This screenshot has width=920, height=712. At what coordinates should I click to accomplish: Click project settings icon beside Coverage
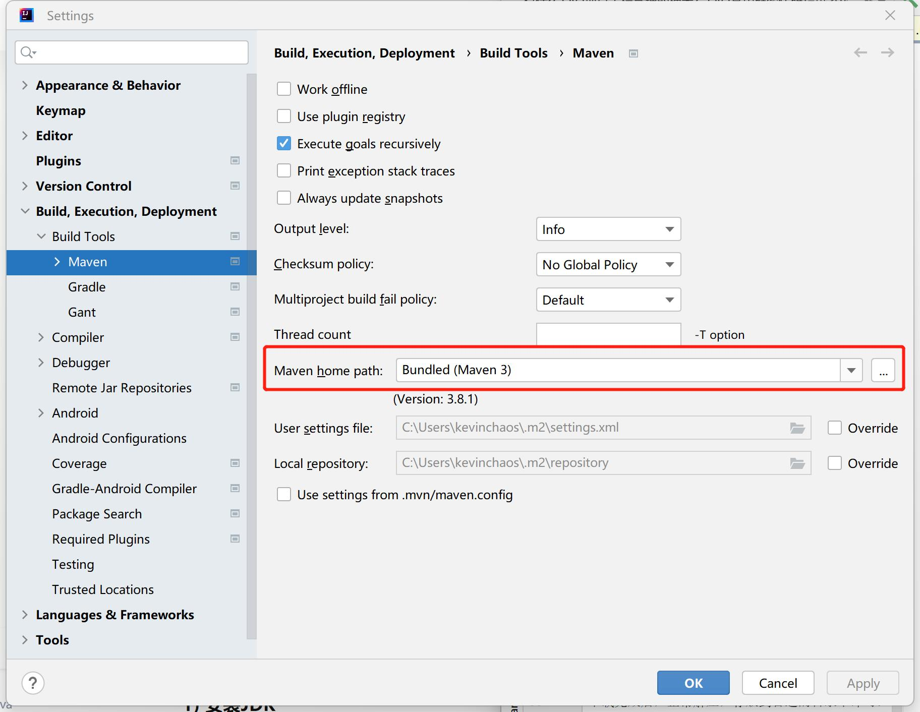pyautogui.click(x=235, y=463)
